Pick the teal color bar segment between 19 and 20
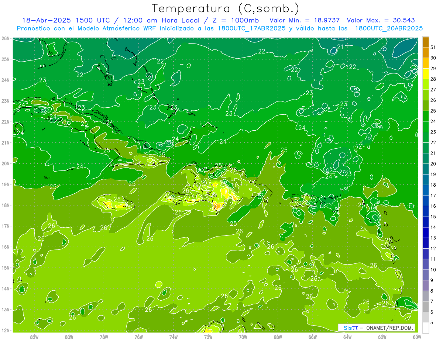443x342 pixels. [x=426, y=169]
